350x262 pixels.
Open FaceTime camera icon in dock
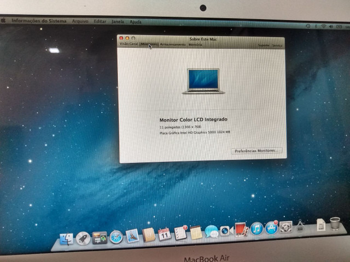tap(226, 231)
